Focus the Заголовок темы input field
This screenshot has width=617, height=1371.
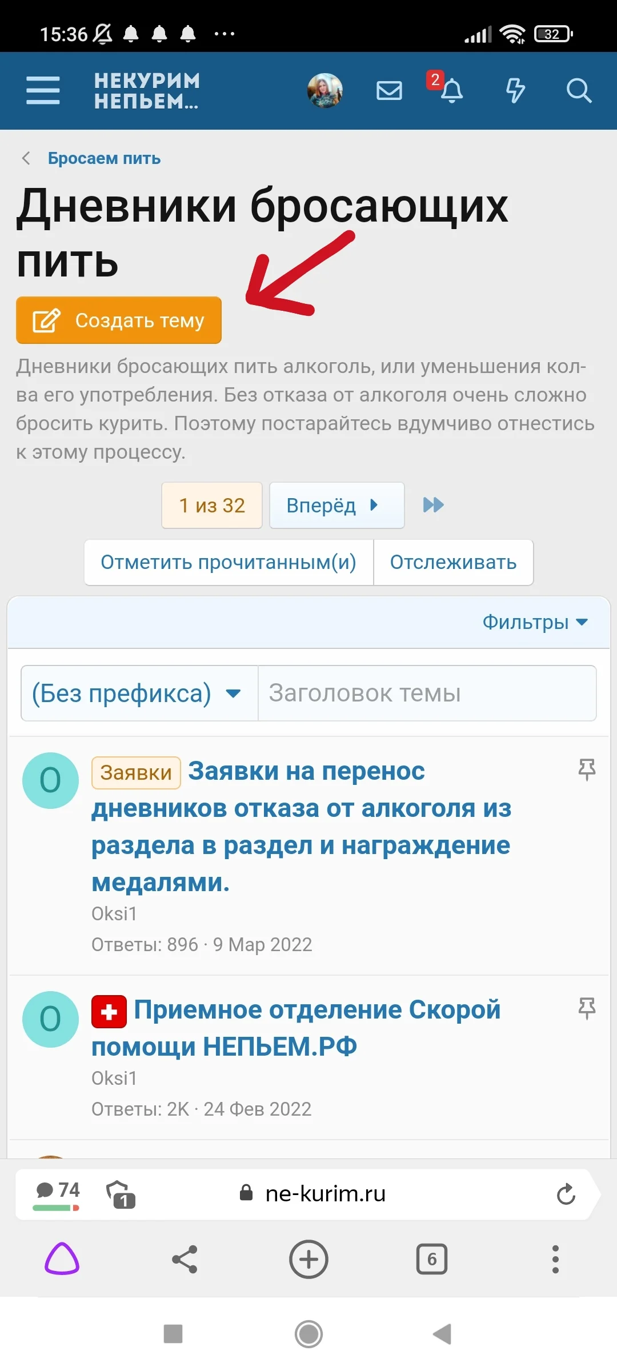click(x=427, y=693)
